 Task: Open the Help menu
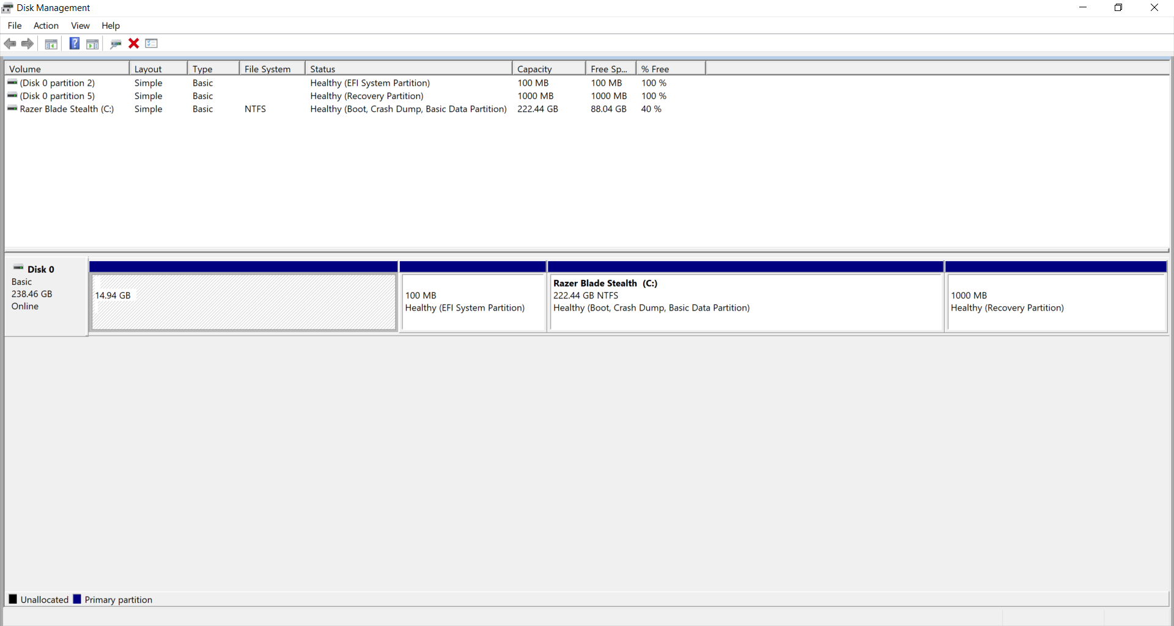pos(111,26)
